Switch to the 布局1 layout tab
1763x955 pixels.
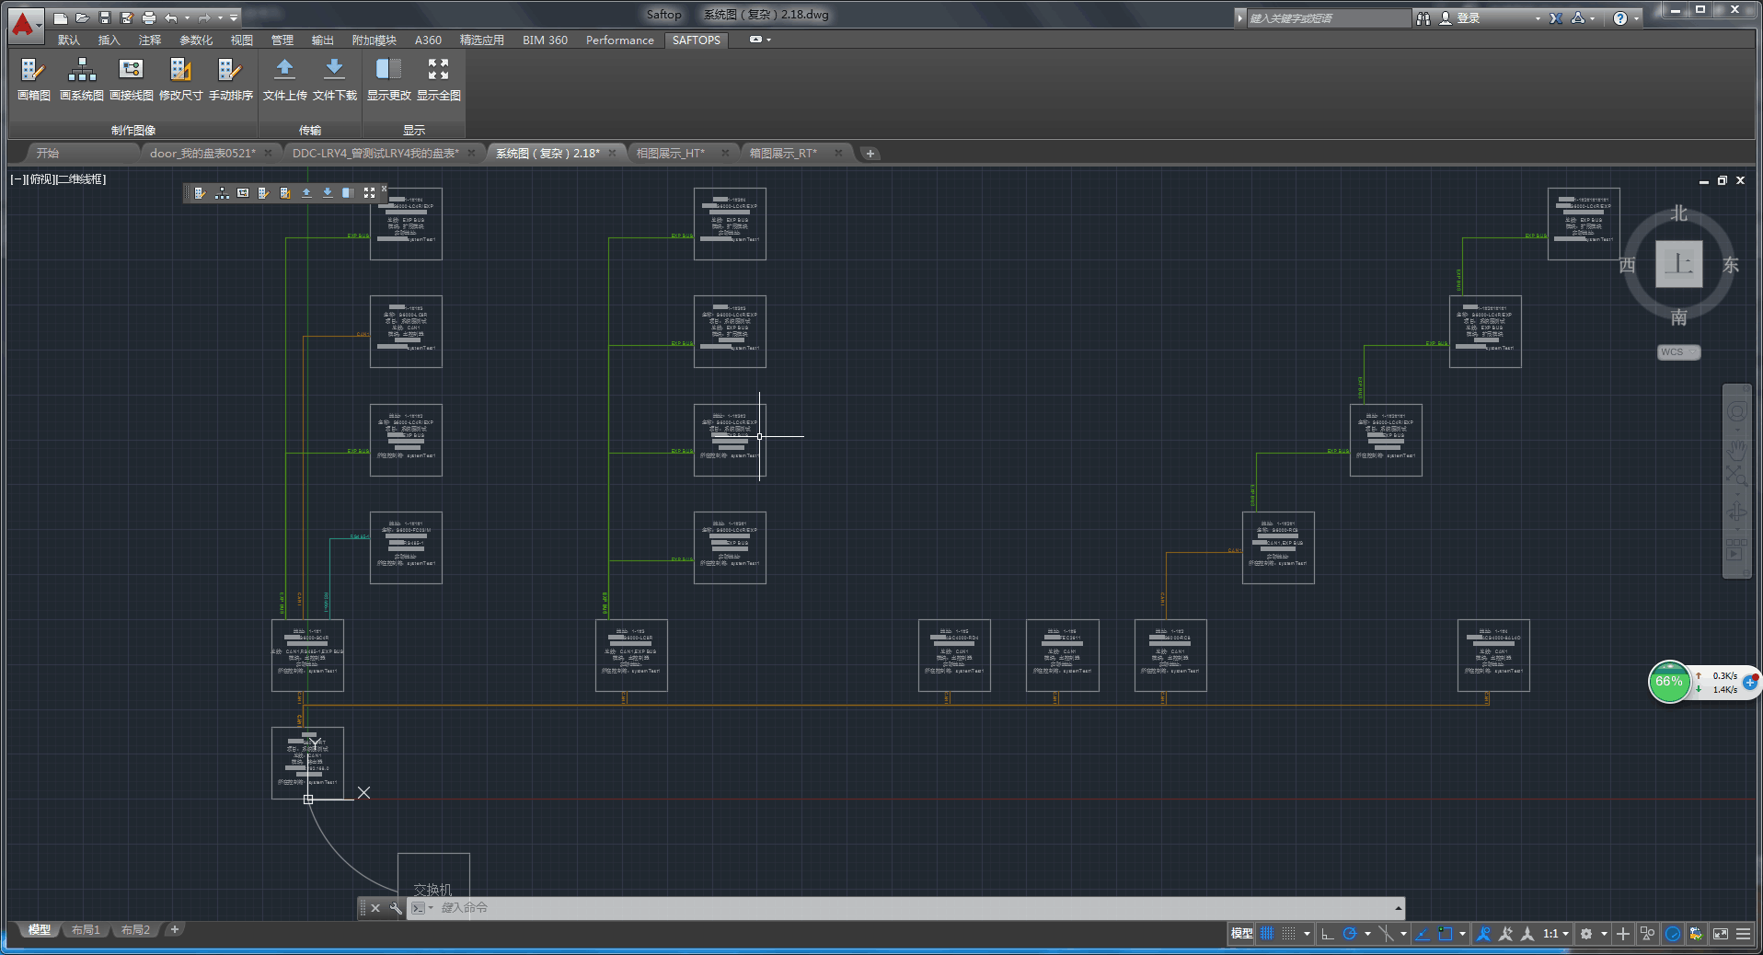pos(86,930)
